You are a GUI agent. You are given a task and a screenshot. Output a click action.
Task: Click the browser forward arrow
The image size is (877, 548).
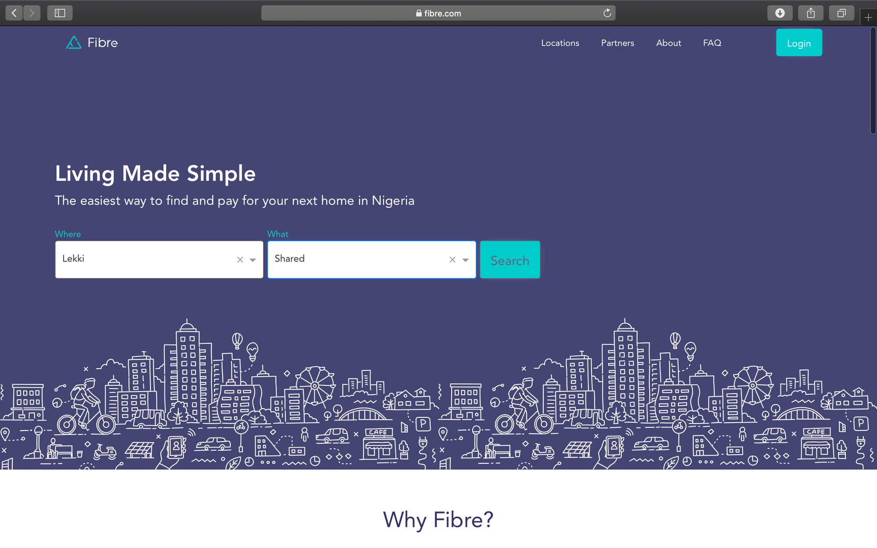pos(32,13)
